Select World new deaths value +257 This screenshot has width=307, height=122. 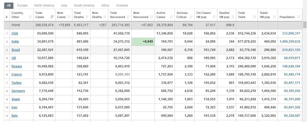tap(103, 25)
